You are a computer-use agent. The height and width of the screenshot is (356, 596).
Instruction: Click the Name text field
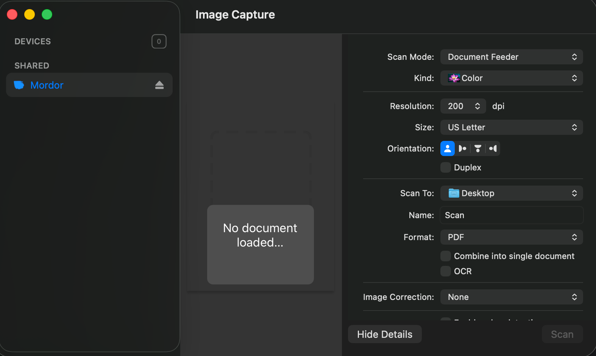[x=511, y=215]
